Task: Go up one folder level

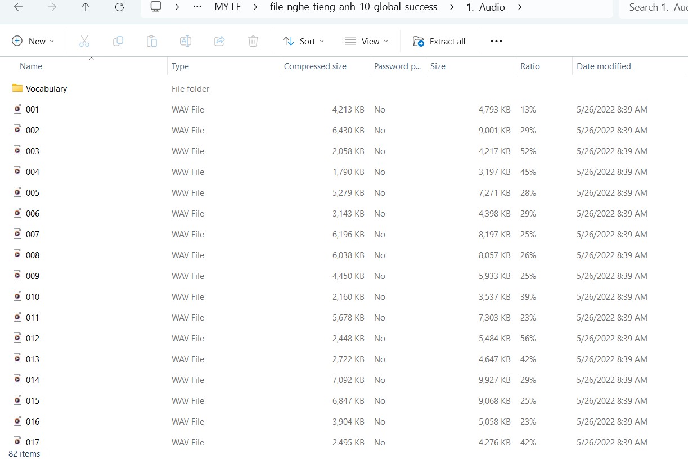Action: (x=85, y=7)
